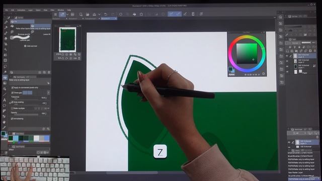Click the wrench icon in Tool property panel
The width and height of the screenshot is (322, 181).
point(48,129)
